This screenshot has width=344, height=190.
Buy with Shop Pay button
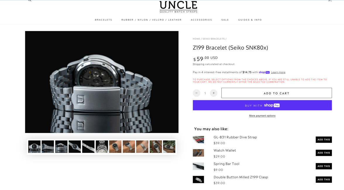[x=262, y=105]
